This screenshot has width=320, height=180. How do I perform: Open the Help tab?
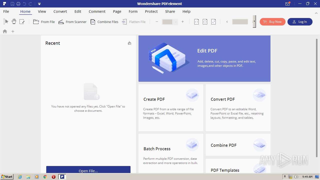tap(186, 11)
